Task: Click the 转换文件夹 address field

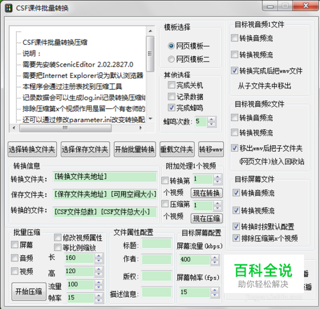Action: [x=105, y=177]
